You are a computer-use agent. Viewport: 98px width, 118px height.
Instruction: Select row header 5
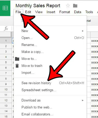6,62
